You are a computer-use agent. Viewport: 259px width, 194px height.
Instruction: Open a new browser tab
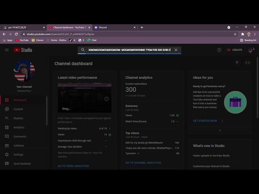pyautogui.click(x=142, y=27)
